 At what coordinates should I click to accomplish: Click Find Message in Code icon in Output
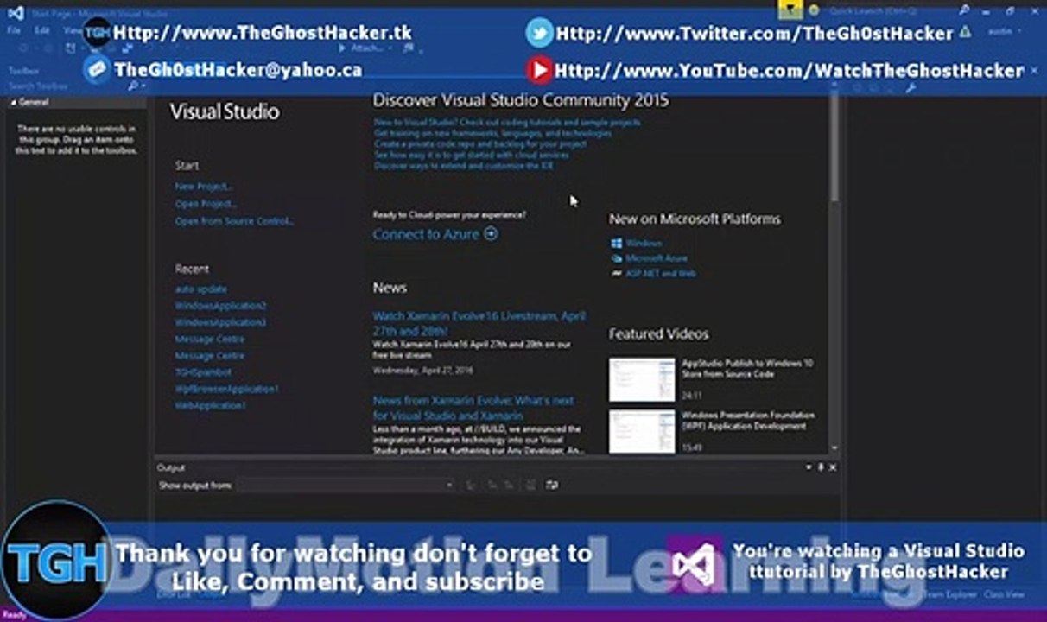[472, 486]
